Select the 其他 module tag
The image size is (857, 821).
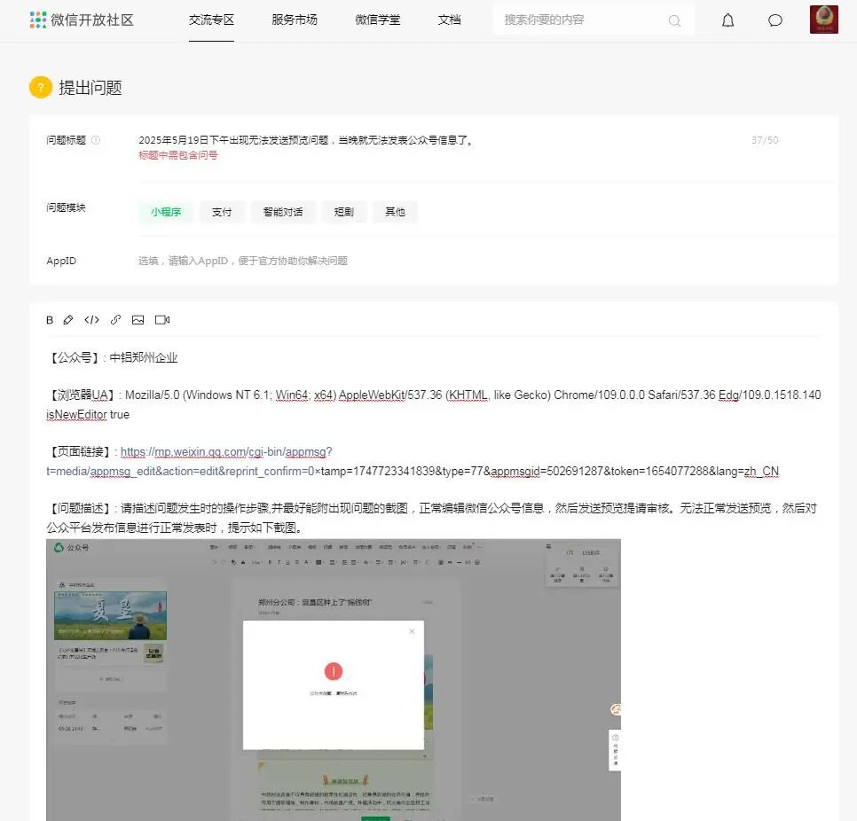point(395,212)
